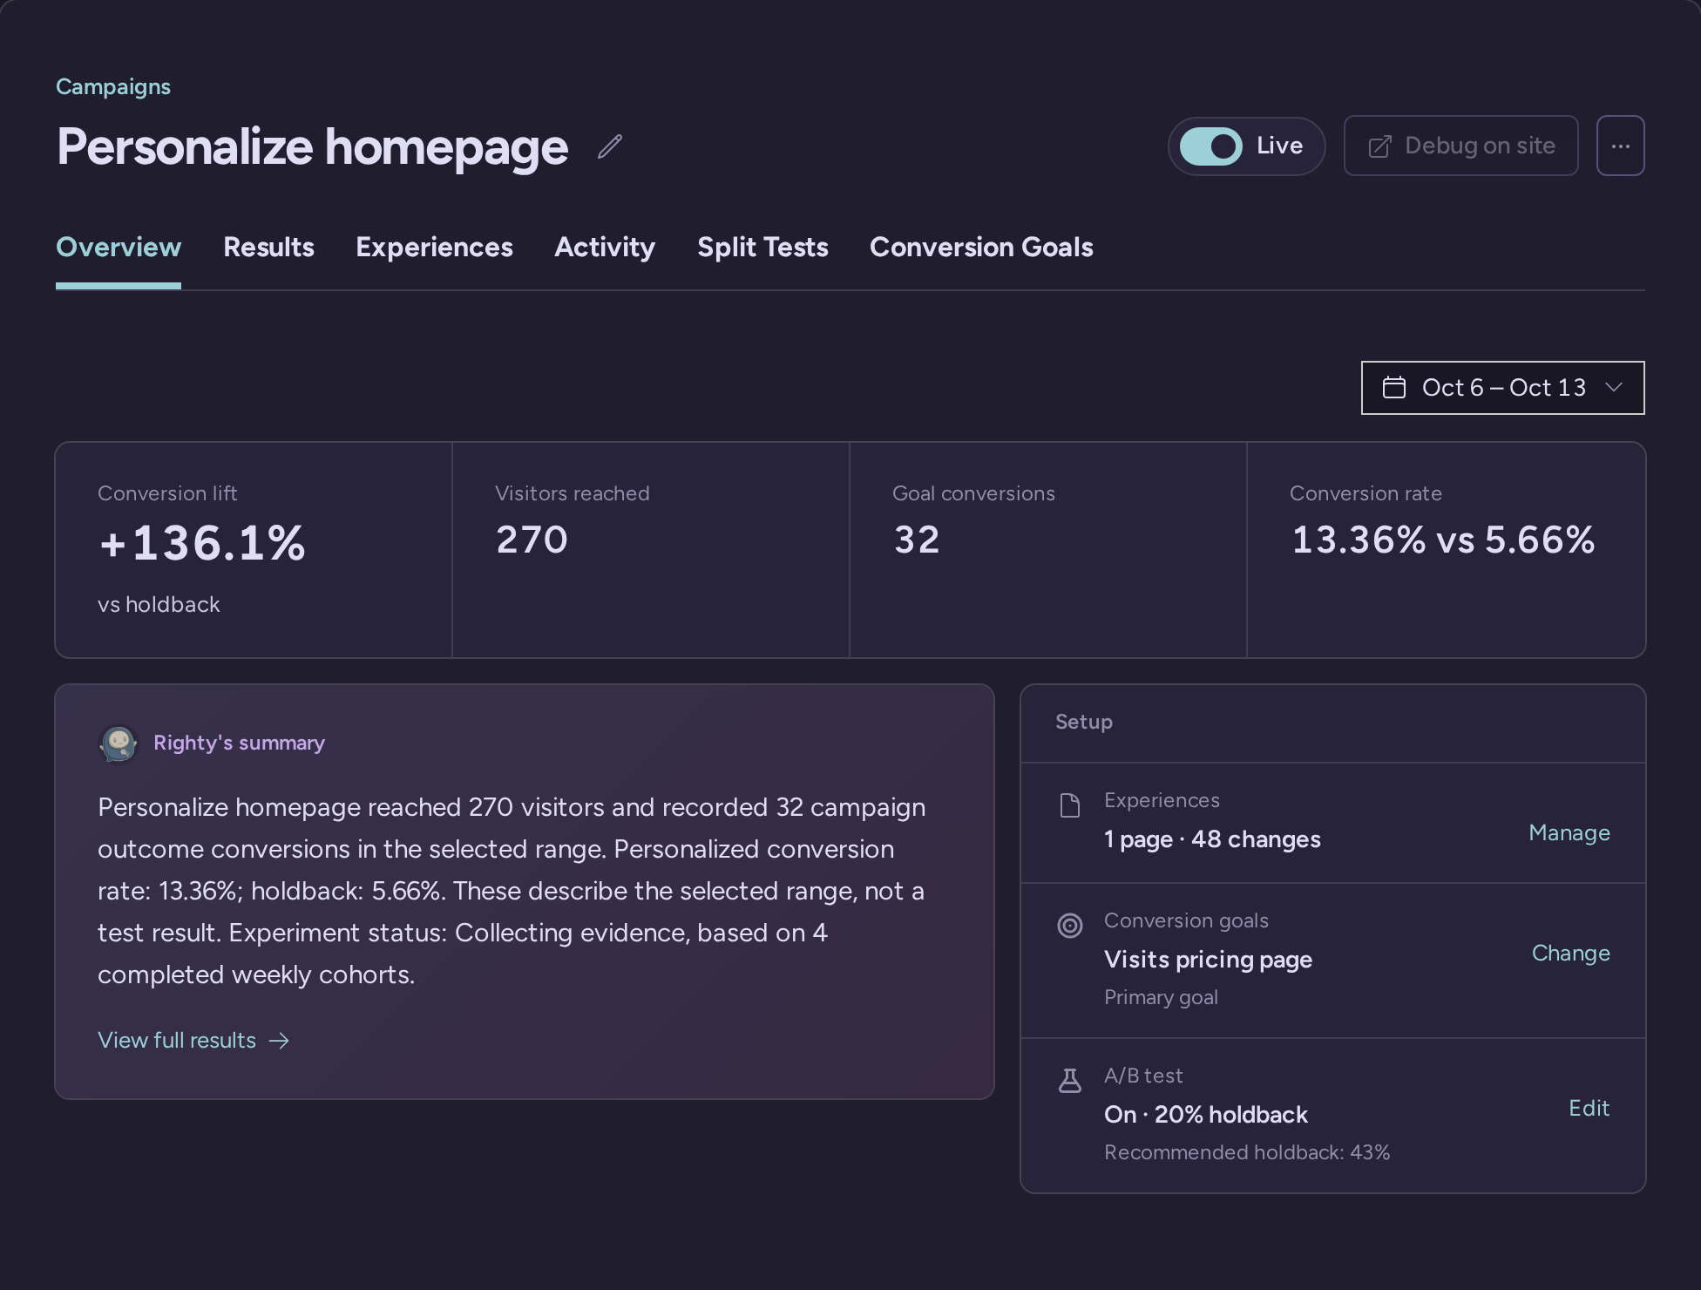The image size is (1701, 1290).
Task: Click the vs holdback label
Action: click(159, 605)
